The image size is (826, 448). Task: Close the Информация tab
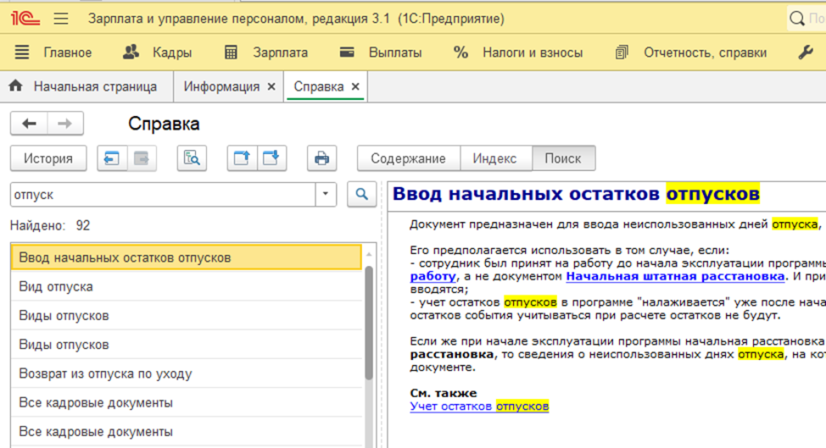(x=271, y=86)
